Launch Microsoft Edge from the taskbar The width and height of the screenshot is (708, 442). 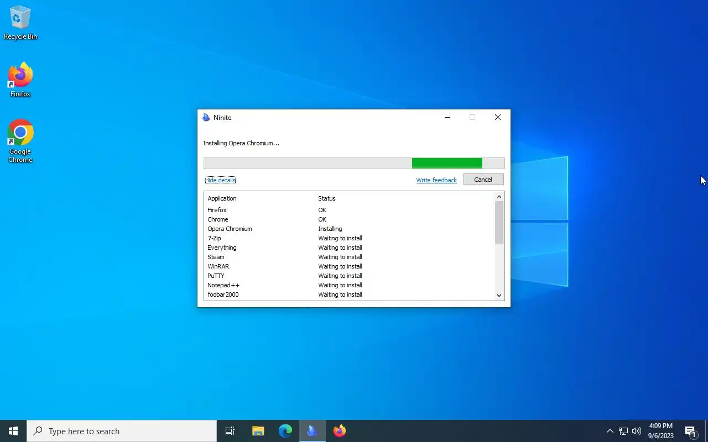pos(285,431)
